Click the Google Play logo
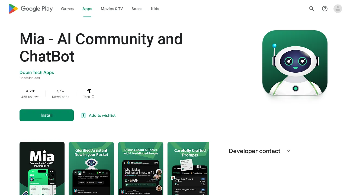This screenshot has width=347, height=195. (30, 9)
